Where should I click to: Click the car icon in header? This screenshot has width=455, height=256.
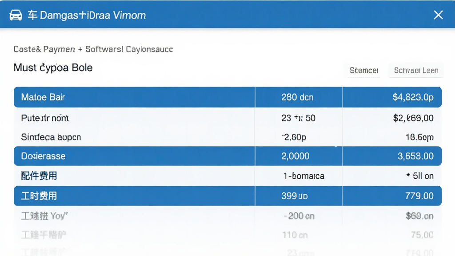16,15
